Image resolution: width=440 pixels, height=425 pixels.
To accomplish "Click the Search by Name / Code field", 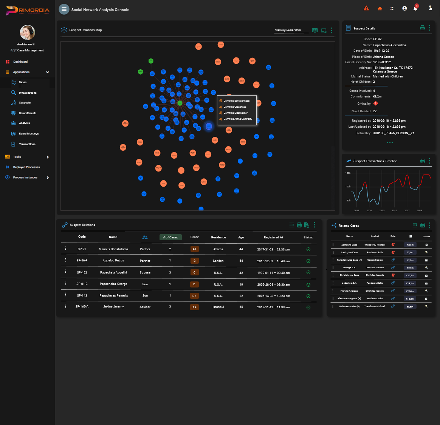I will point(291,30).
